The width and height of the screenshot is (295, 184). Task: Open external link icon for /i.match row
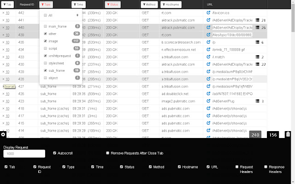pos(208,57)
